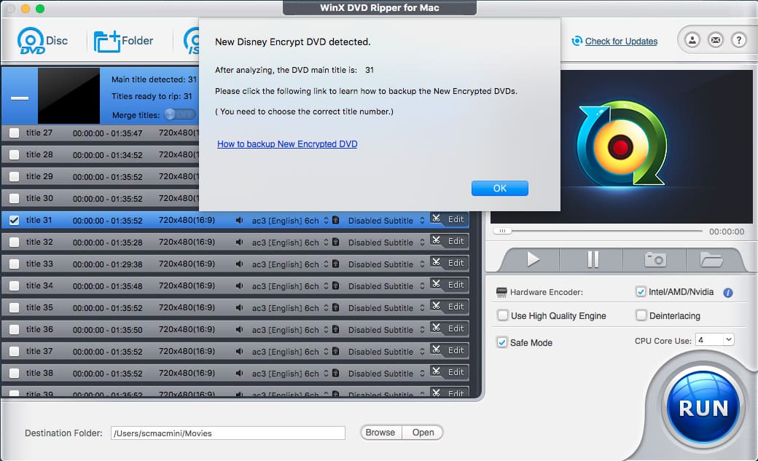Check the title 29 checkbox

pos(14,176)
